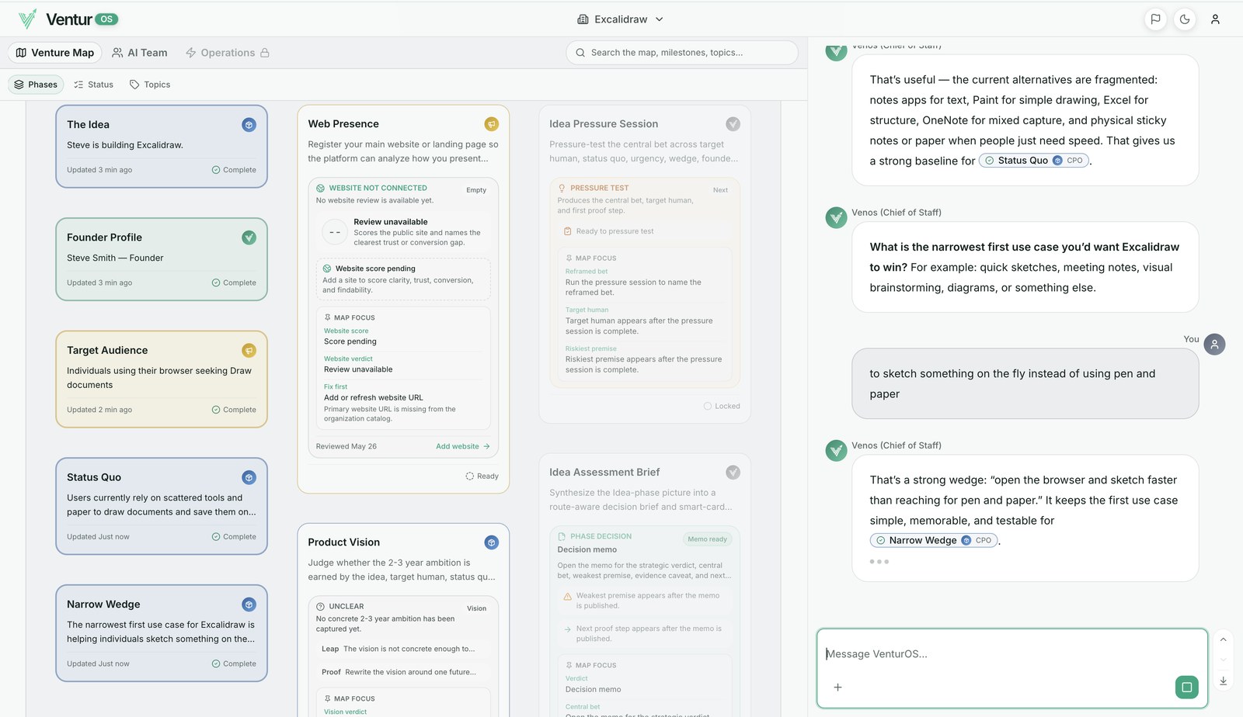Select the Phases view
This screenshot has height=717, width=1243.
pos(37,85)
